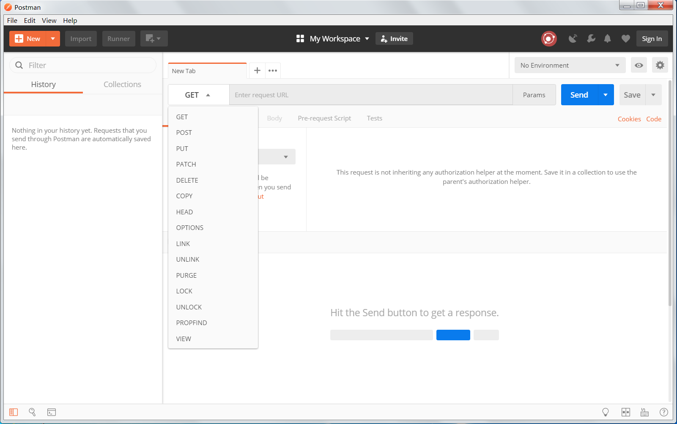Add a new request tab with plus
This screenshot has width=677, height=424.
click(257, 71)
